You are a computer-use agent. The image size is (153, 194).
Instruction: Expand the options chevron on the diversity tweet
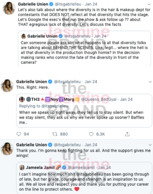149,4
